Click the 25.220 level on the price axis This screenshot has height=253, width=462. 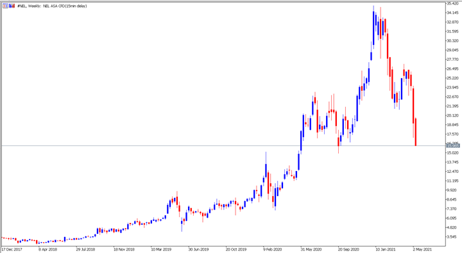click(452, 78)
